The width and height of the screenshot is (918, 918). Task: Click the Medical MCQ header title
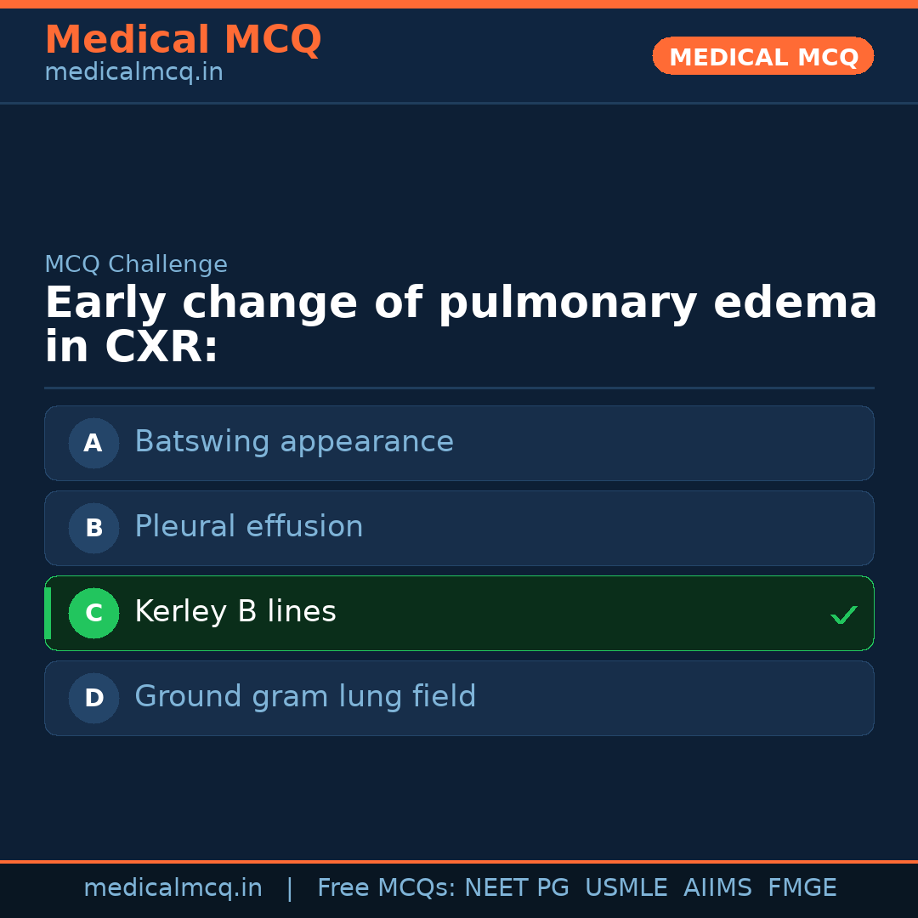pos(183,40)
